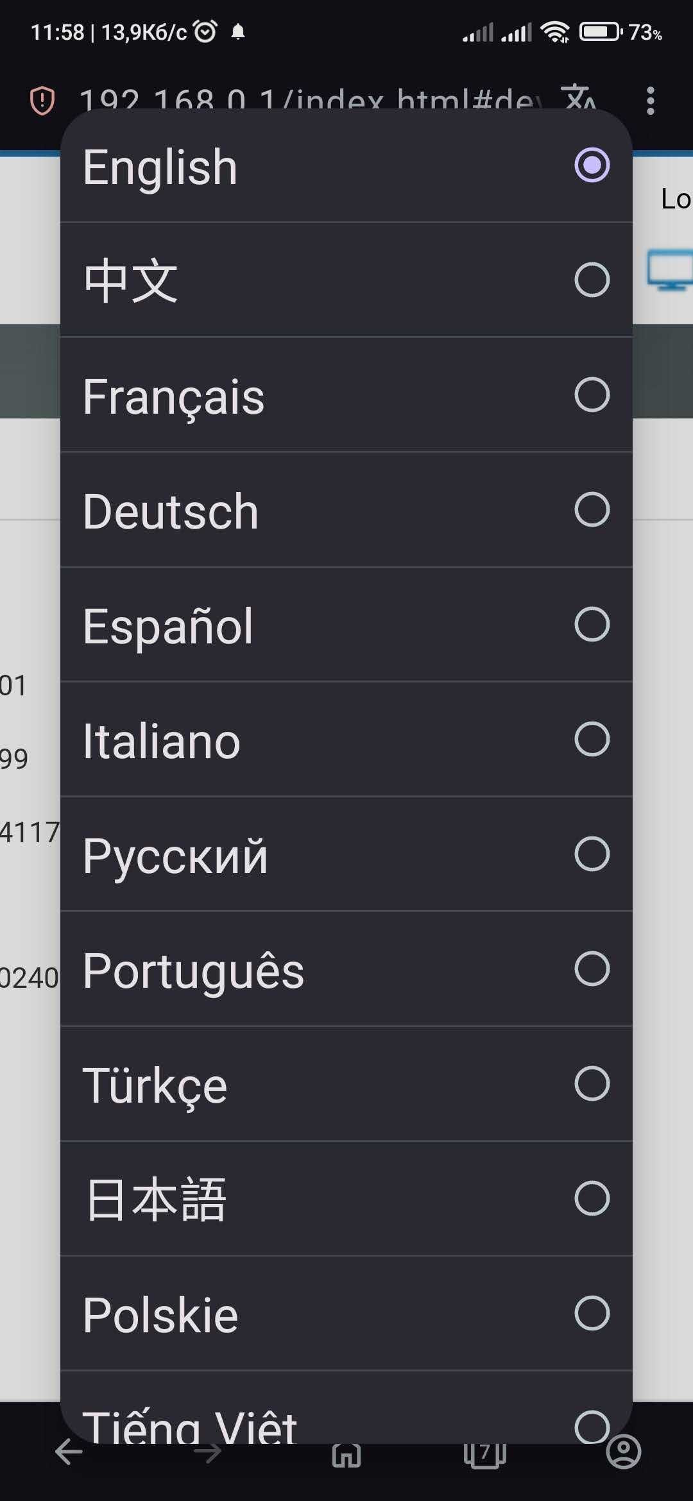Viewport: 693px width, 1501px height.
Task: Open browser home page icon
Action: pos(346,1455)
